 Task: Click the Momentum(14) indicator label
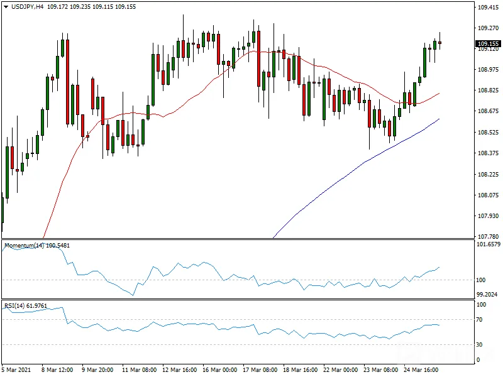(x=25, y=245)
